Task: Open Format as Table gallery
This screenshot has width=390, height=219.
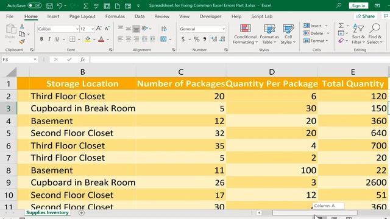Action: pyautogui.click(x=269, y=34)
